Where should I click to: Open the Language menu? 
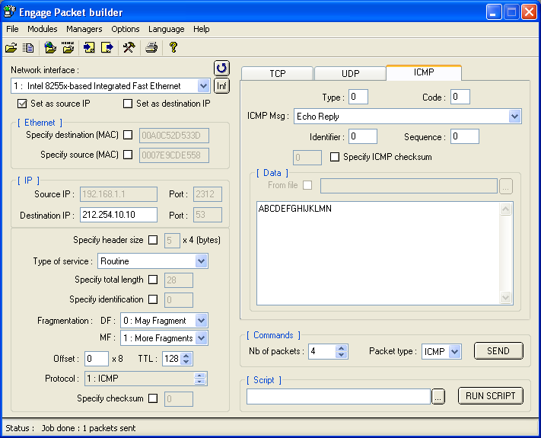click(x=167, y=29)
